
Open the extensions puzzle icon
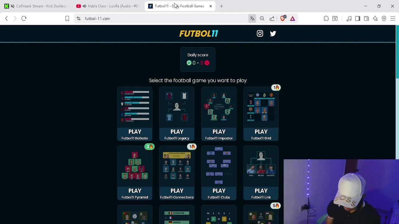coord(326,19)
